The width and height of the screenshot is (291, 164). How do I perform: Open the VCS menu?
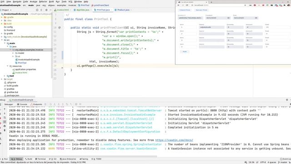pos(70,1)
